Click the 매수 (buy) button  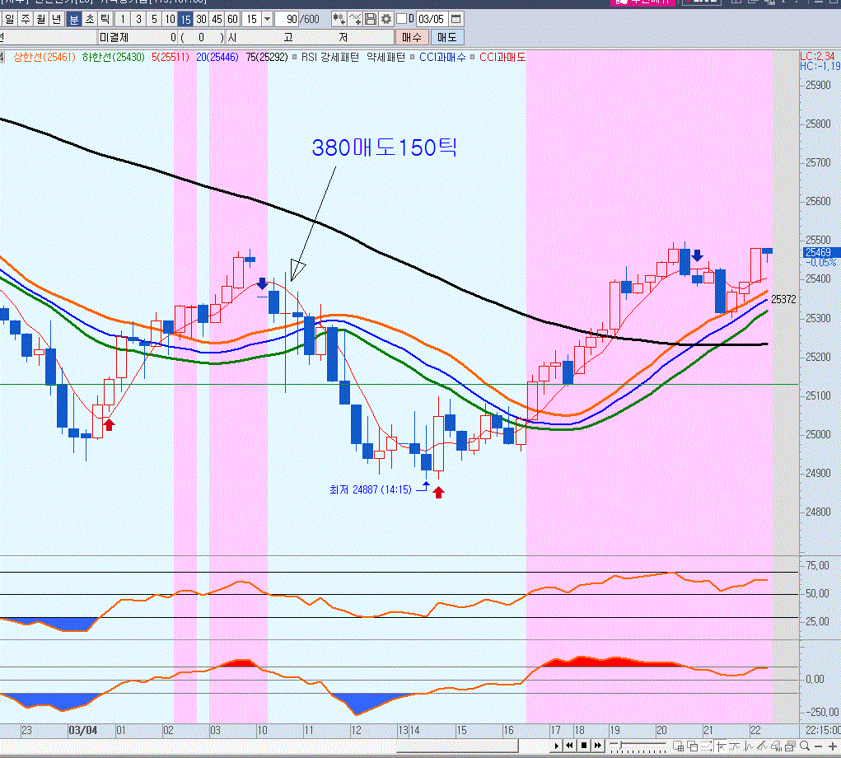coord(412,37)
